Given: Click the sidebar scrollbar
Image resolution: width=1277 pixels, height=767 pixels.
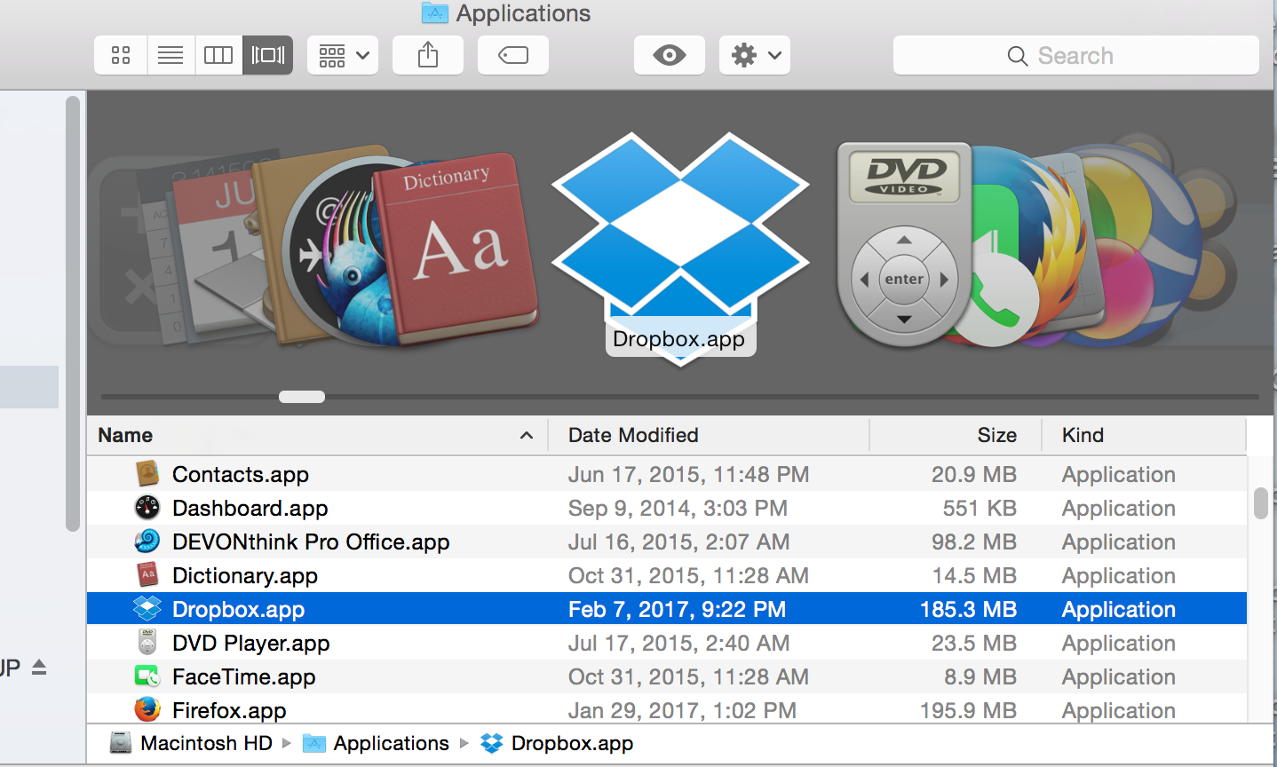Looking at the screenshot, I should 73,313.
